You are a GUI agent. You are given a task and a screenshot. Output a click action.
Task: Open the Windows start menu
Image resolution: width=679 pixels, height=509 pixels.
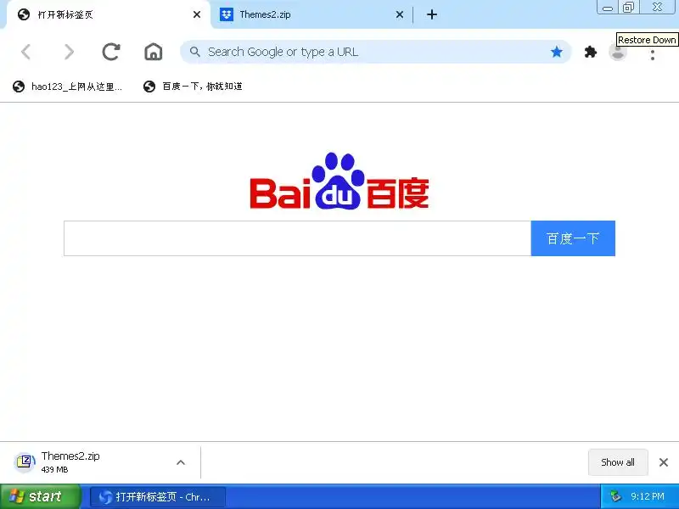click(x=40, y=496)
